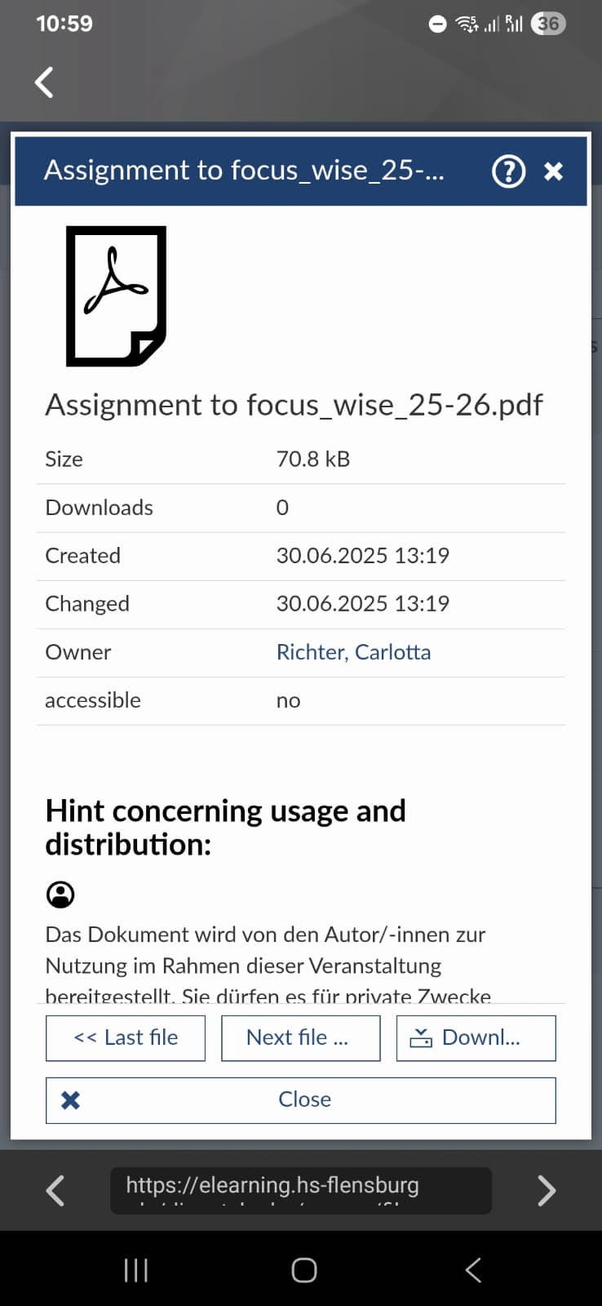
Task: Click the large PDF document icon
Action: [x=116, y=295]
